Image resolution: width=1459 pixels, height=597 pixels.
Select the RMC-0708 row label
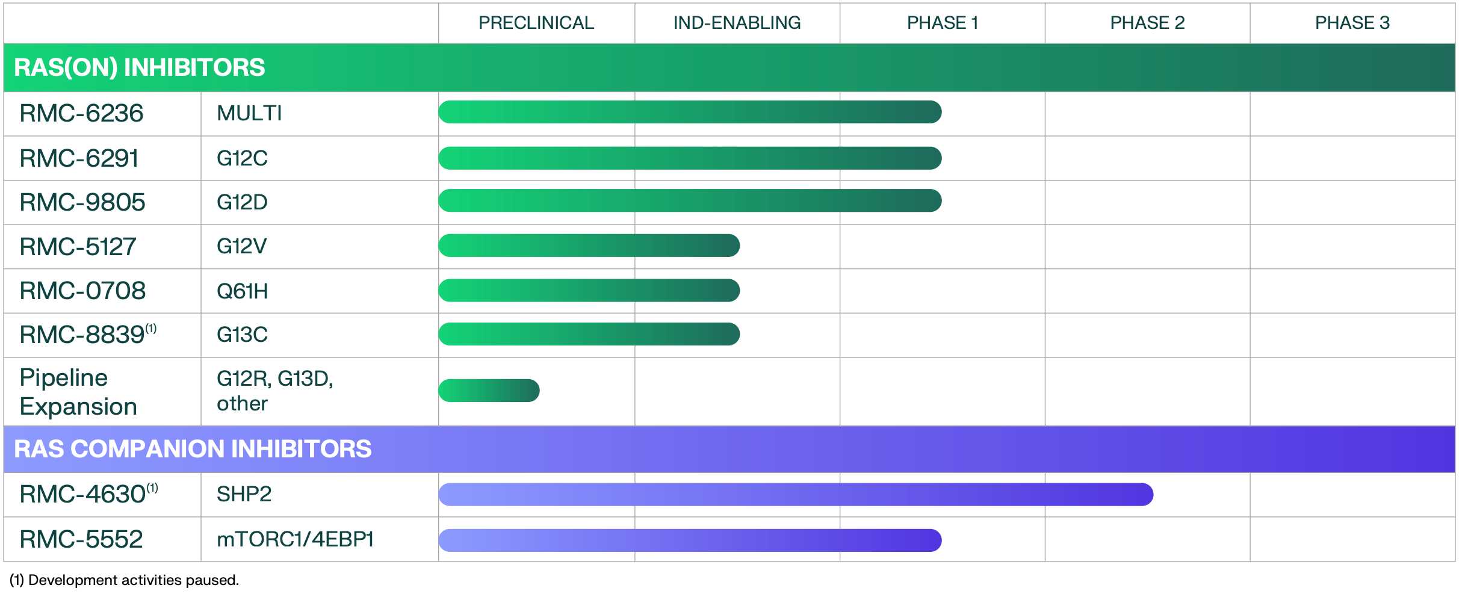point(82,291)
